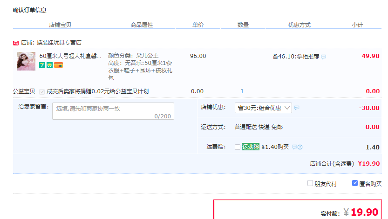The height and width of the screenshot is (219, 388).
Task: Click the 优惠方式 column header
Action: [299, 25]
